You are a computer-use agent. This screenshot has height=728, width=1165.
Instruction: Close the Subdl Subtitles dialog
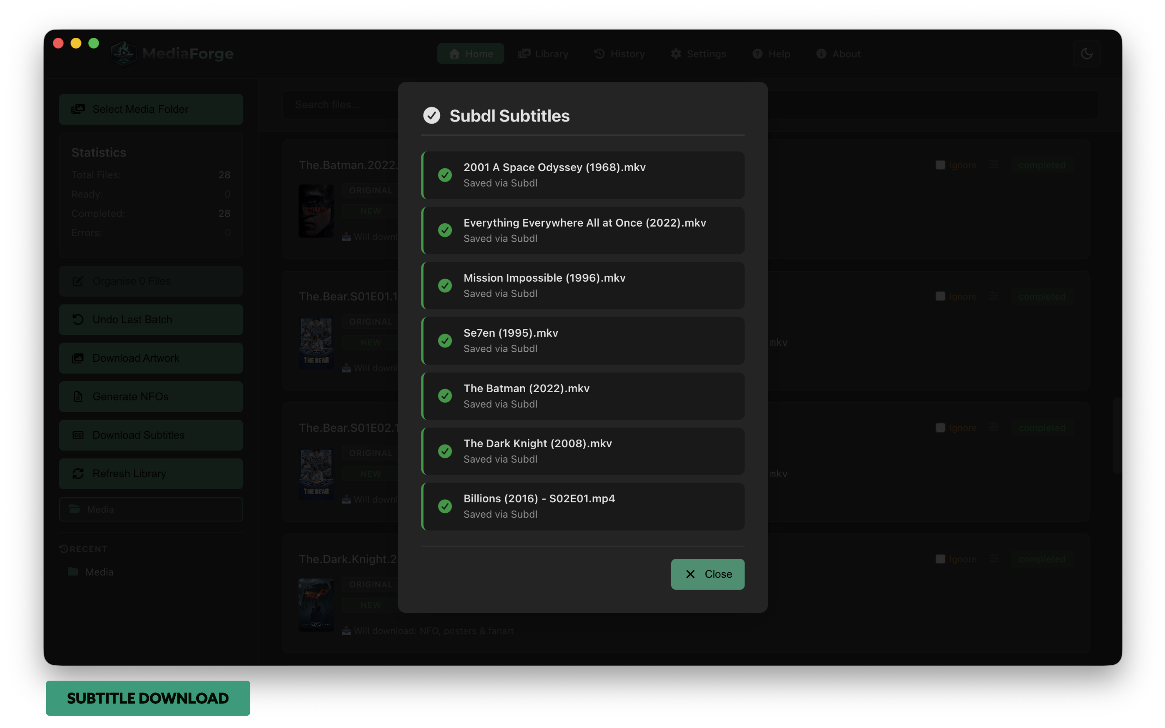pyautogui.click(x=707, y=574)
